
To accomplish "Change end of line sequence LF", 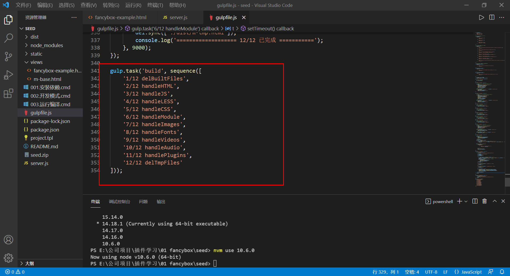I will [x=446, y=272].
